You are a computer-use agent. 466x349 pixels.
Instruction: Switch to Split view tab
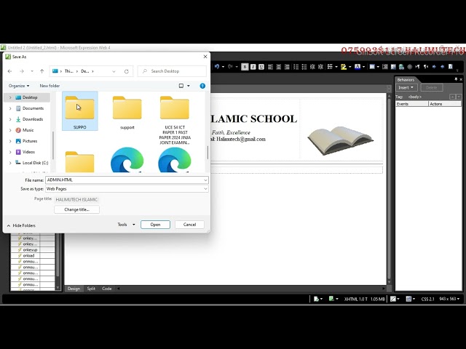(x=91, y=289)
